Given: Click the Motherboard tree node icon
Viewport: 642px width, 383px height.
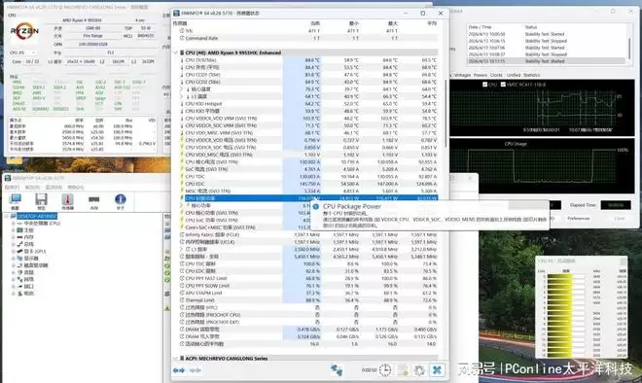Looking at the screenshot, I should tap(19, 230).
